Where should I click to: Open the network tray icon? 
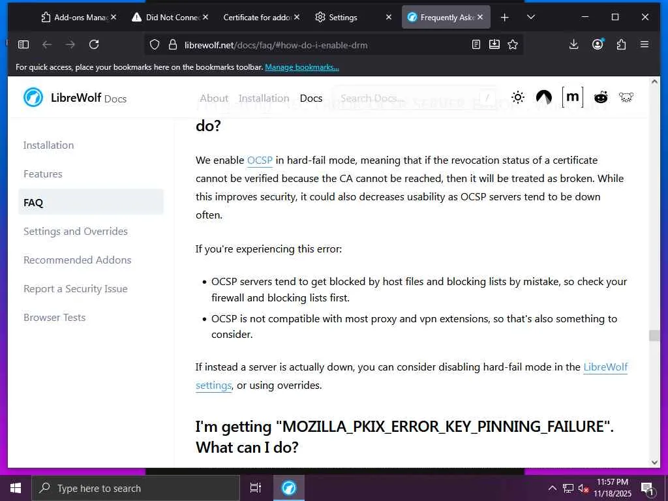[x=568, y=489]
